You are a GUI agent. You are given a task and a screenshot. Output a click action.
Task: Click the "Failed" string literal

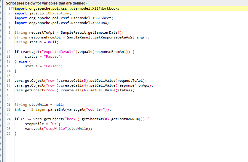point(52,66)
